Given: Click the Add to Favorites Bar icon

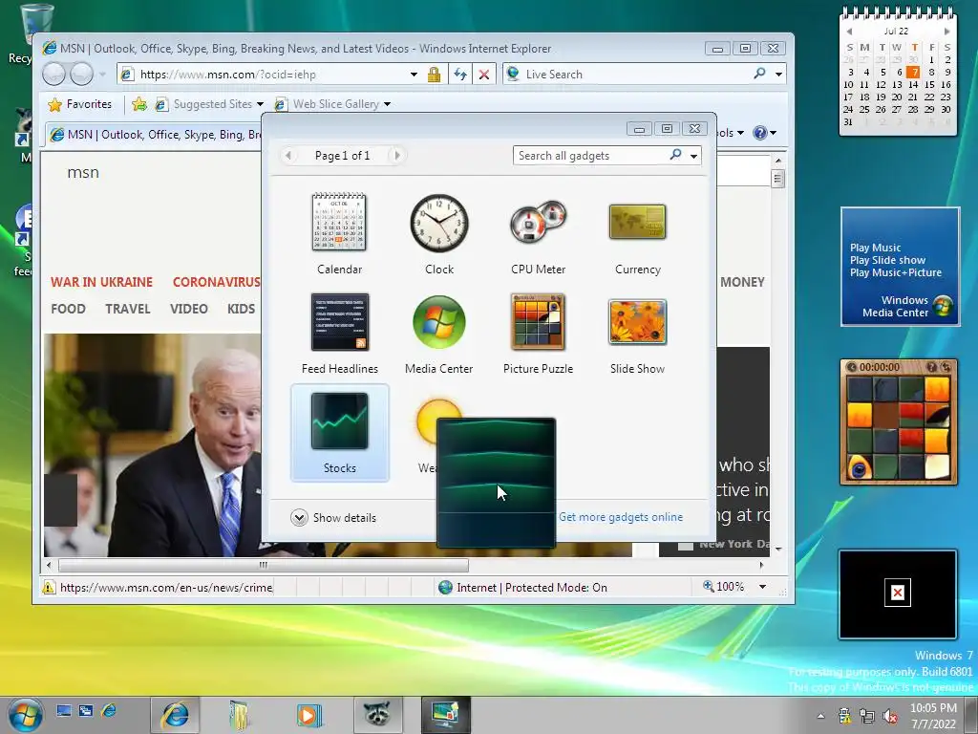Looking at the screenshot, I should [x=139, y=104].
